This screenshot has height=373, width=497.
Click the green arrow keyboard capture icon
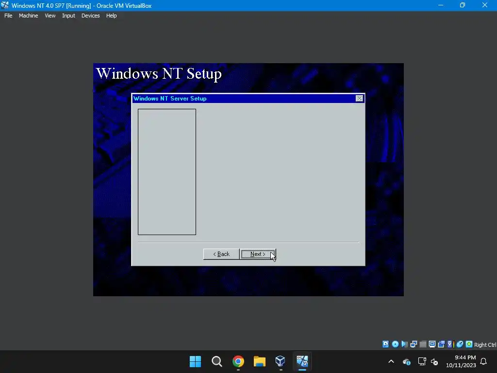click(469, 344)
